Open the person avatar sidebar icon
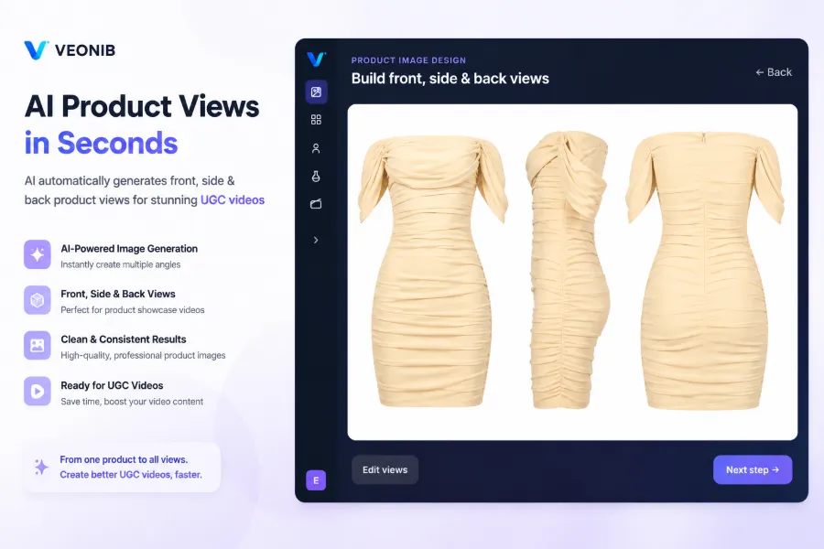824x549 pixels. pyautogui.click(x=316, y=148)
